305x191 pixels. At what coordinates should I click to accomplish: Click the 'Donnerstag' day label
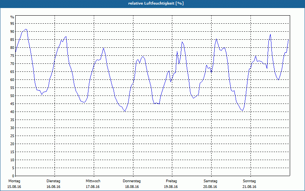click(x=132, y=181)
